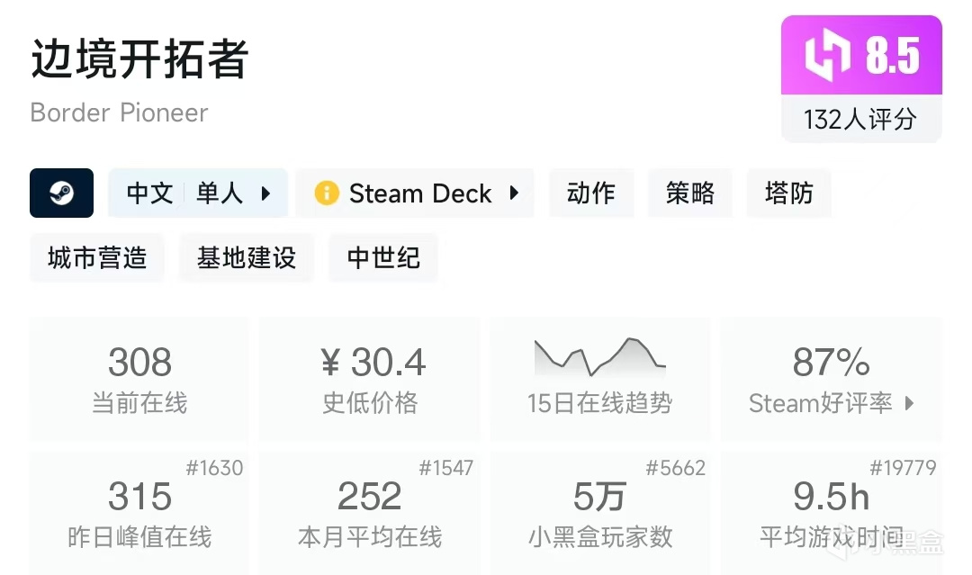The width and height of the screenshot is (972, 575).
Task: Open the 昨日峰值在线 315 card
Action: 139,510
